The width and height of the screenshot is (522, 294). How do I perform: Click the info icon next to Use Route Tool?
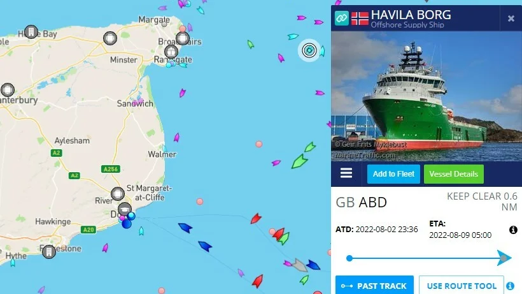[x=510, y=286]
